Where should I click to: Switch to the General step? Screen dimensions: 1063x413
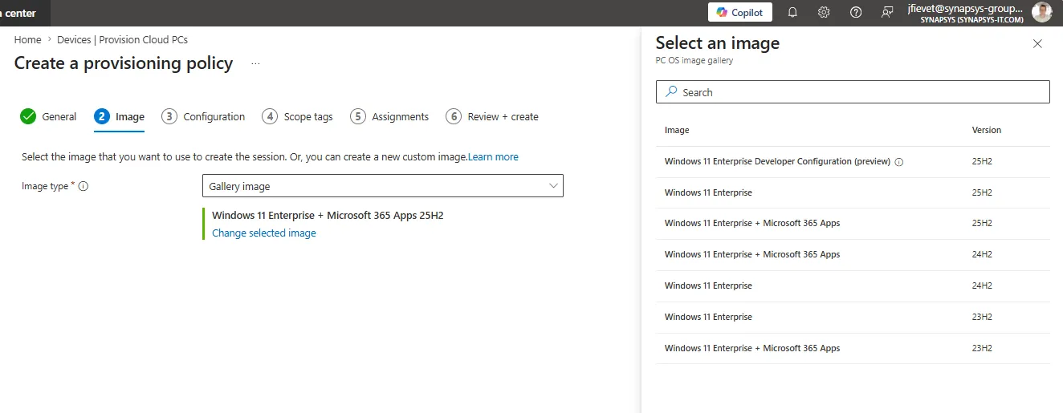49,116
